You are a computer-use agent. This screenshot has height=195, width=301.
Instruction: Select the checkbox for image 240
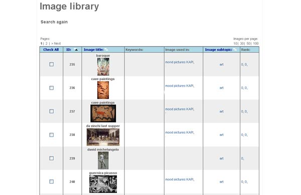(x=52, y=181)
